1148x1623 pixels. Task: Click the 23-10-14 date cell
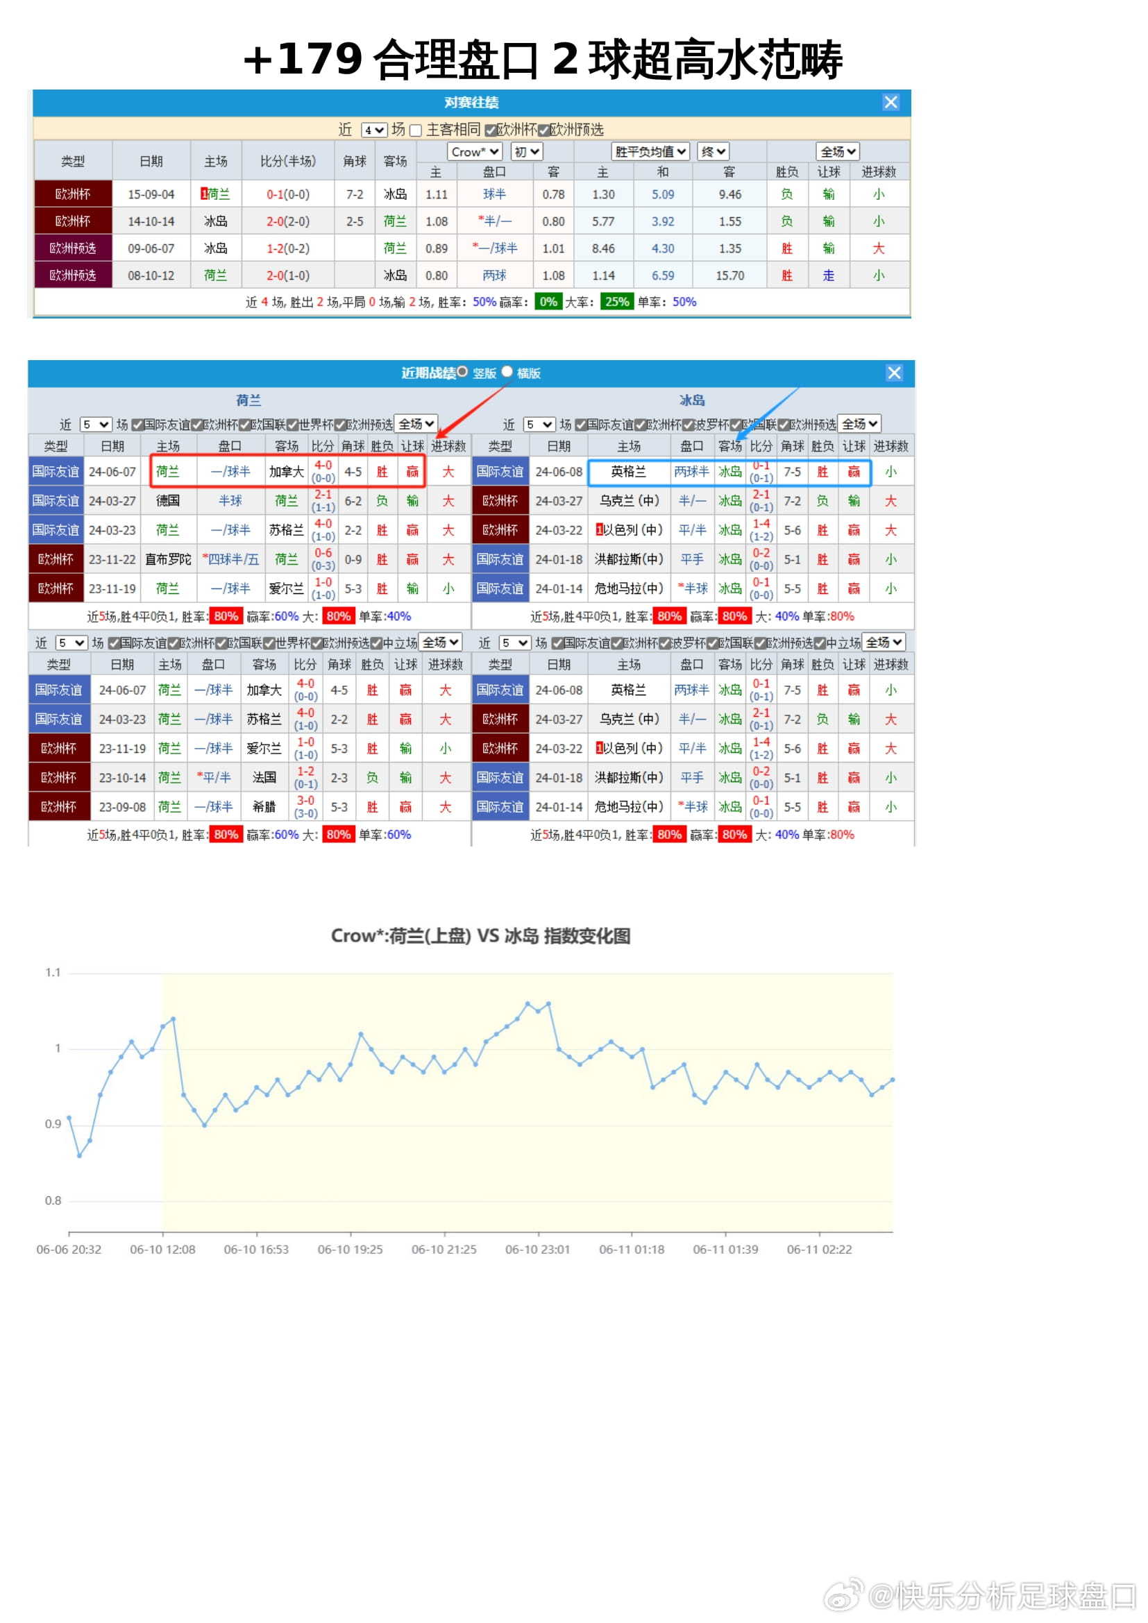pyautogui.click(x=122, y=778)
